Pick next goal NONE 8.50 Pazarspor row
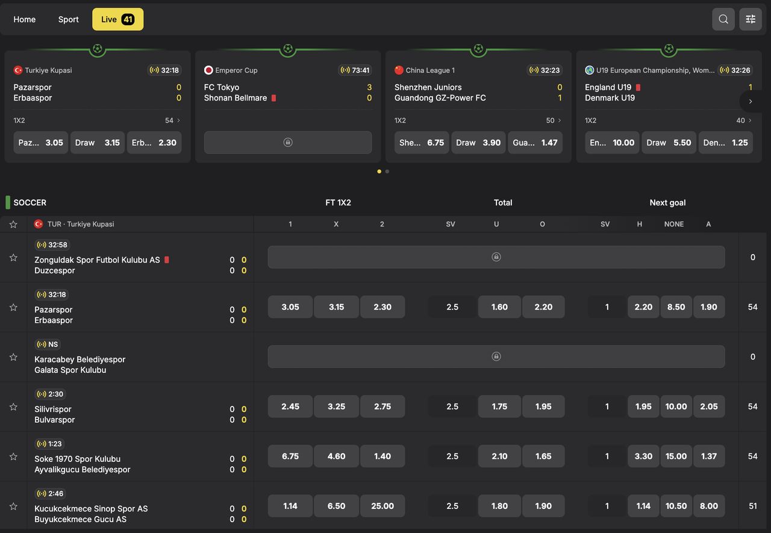This screenshot has width=771, height=533. tap(676, 307)
